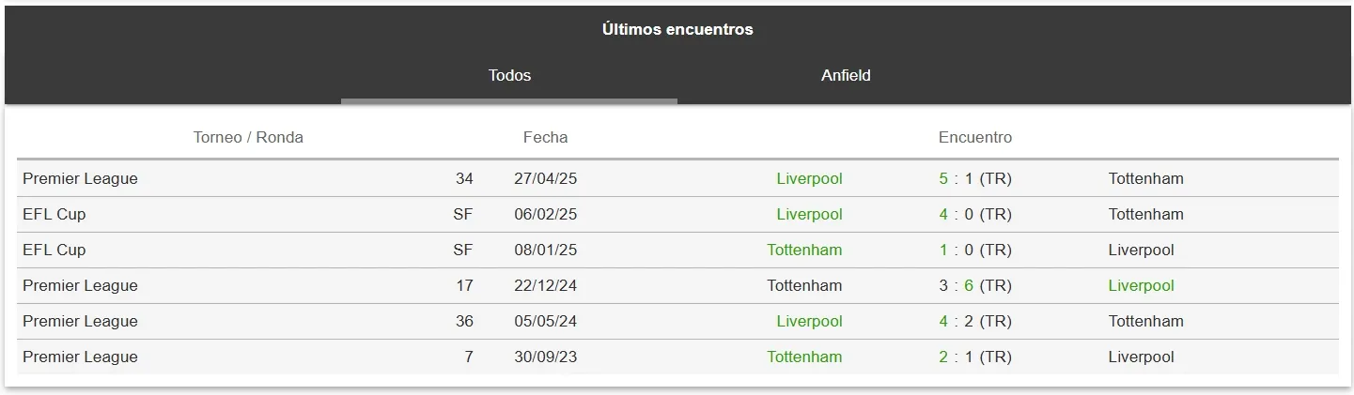Open the Anfield tab
The height and width of the screenshot is (395, 1354).
coord(846,75)
